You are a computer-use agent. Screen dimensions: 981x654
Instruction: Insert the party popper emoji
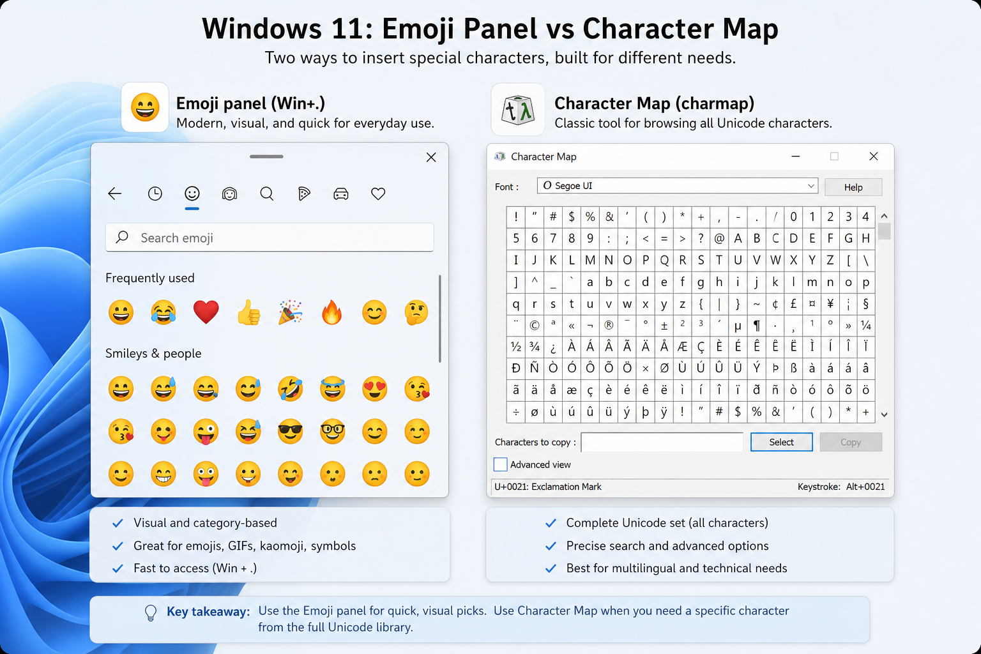pyautogui.click(x=290, y=312)
